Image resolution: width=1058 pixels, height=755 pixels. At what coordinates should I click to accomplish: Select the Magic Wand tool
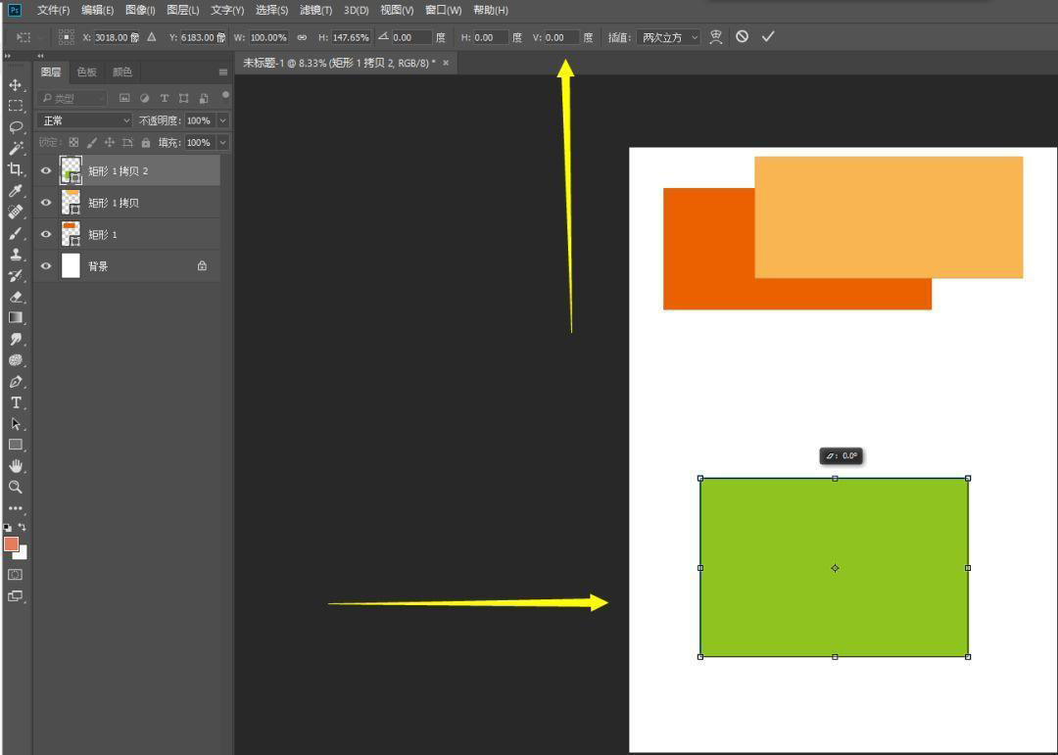pos(15,148)
